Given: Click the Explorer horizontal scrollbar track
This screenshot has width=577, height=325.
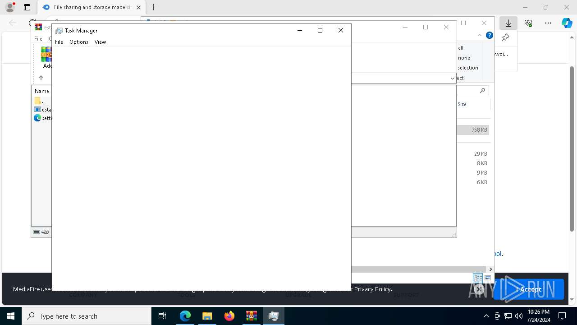Looking at the screenshot, I should point(419,269).
